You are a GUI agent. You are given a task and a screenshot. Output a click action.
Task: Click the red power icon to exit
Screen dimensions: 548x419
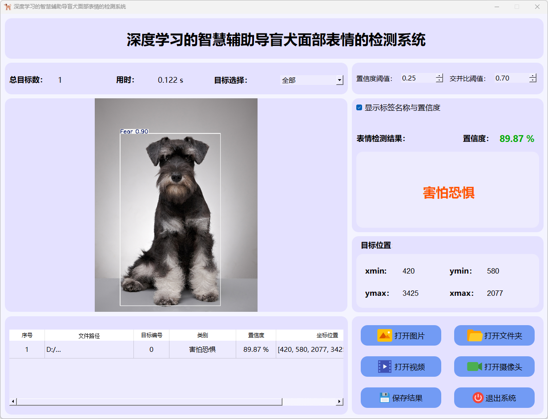coord(478,398)
